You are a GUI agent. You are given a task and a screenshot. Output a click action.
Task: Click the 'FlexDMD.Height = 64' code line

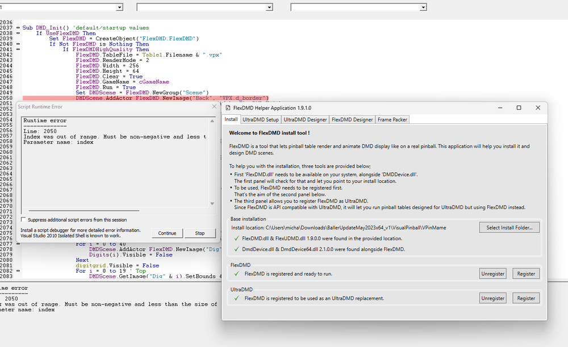point(107,71)
